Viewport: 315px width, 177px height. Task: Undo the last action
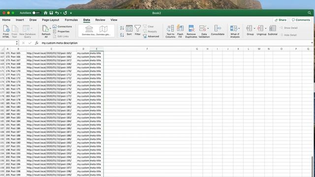57,13
